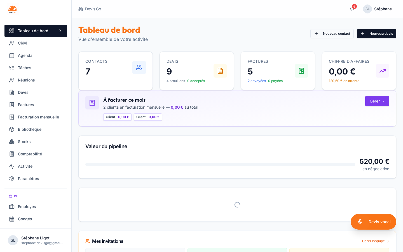403x252 pixels.
Task: Open the notifications bell
Action: coord(352,9)
